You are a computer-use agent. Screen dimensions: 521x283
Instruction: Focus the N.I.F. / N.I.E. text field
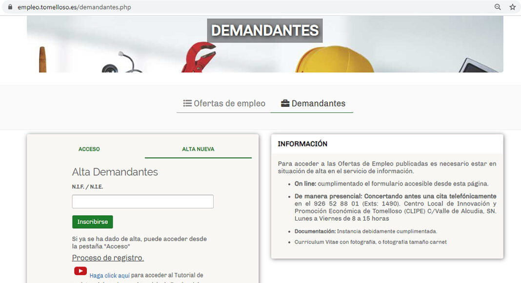142,202
